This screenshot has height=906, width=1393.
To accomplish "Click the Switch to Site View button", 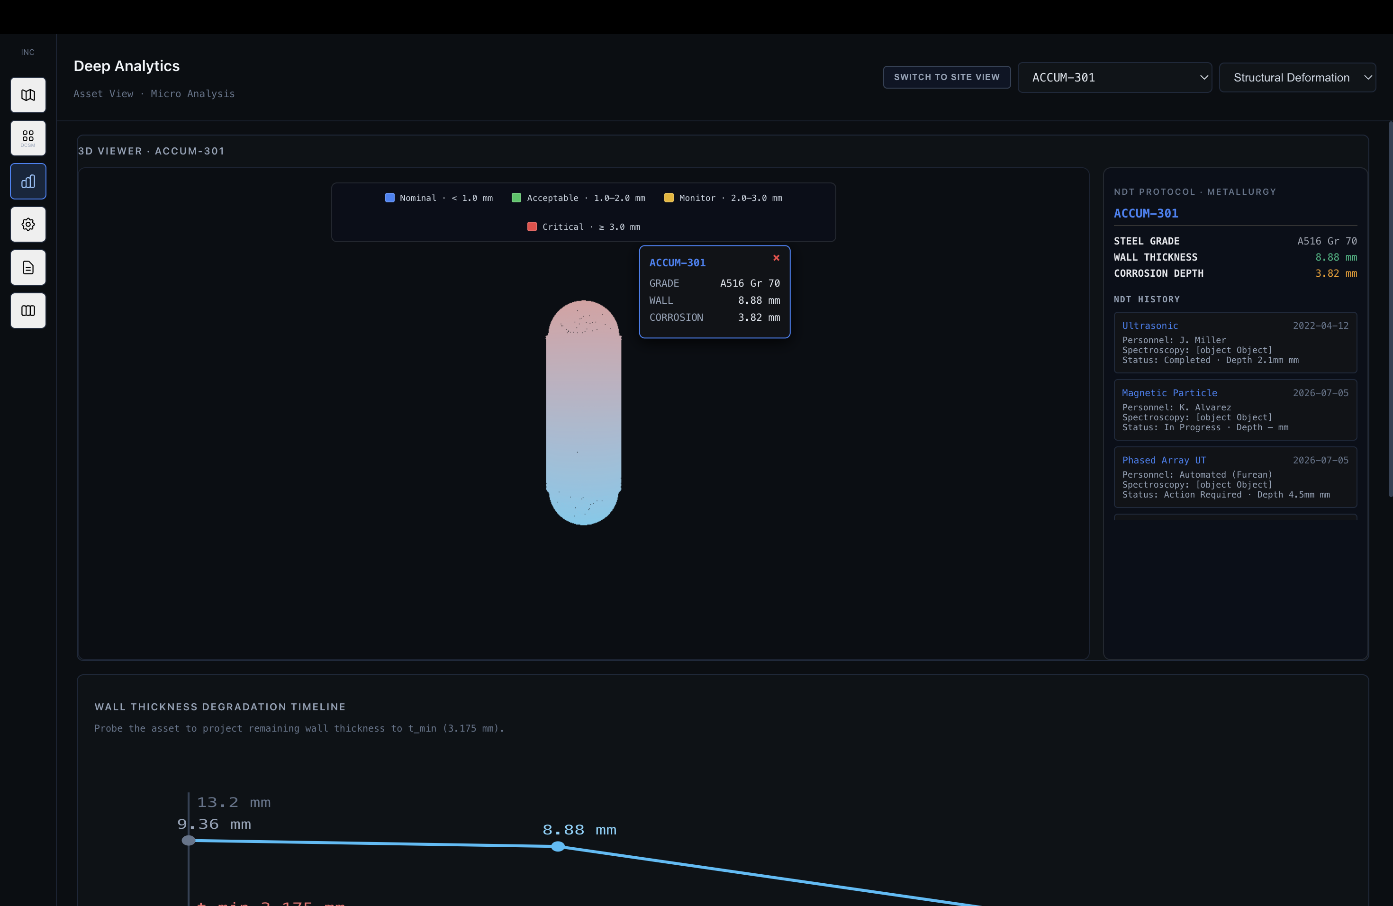I will pos(946,77).
